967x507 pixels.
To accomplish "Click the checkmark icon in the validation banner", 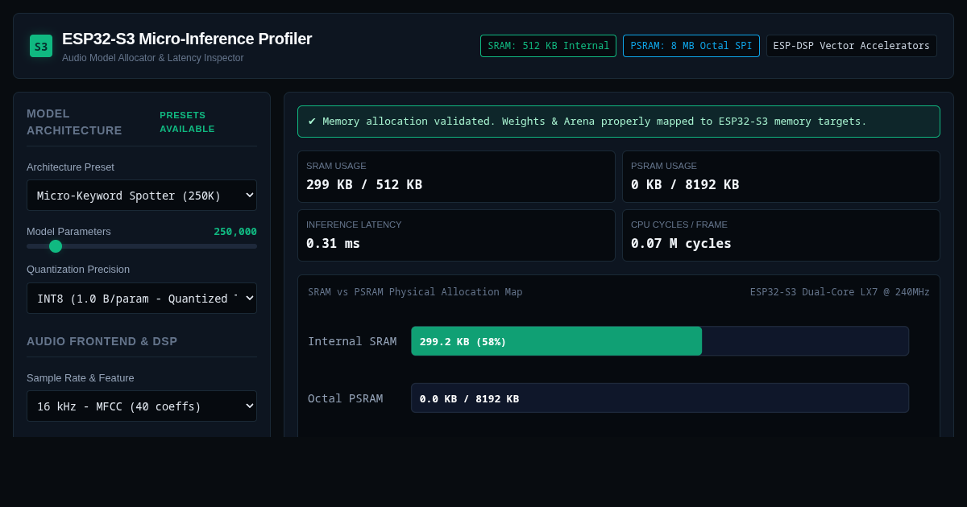I will pyautogui.click(x=312, y=122).
